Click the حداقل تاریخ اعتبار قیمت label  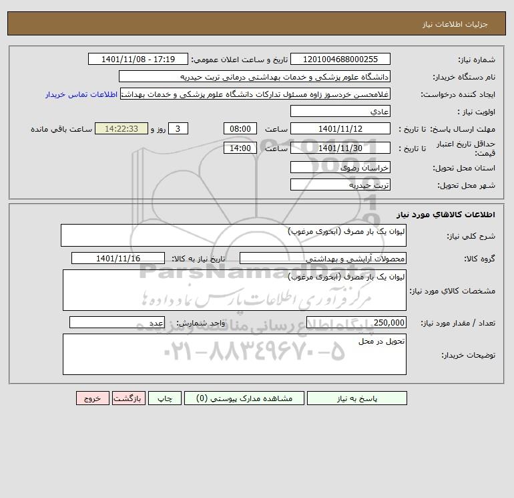coord(466,148)
